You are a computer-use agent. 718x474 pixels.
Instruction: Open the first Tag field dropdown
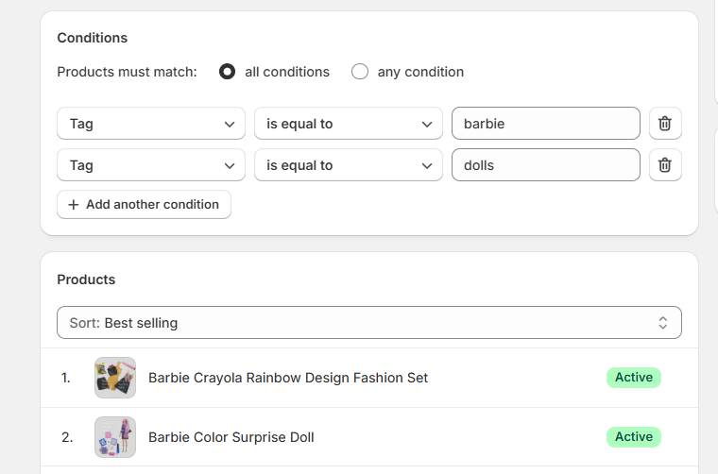(x=151, y=124)
